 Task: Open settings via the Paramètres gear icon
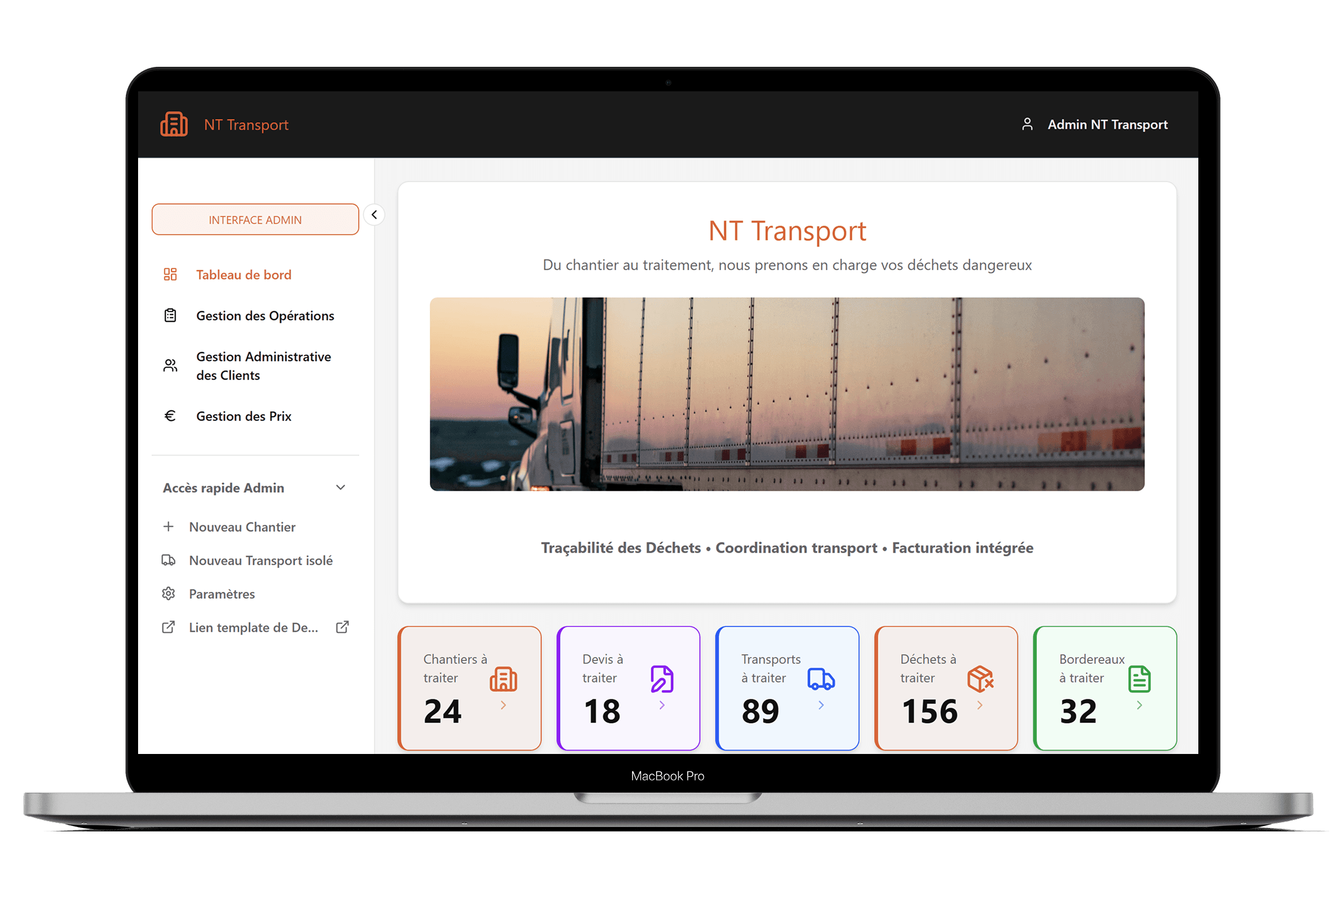[168, 594]
